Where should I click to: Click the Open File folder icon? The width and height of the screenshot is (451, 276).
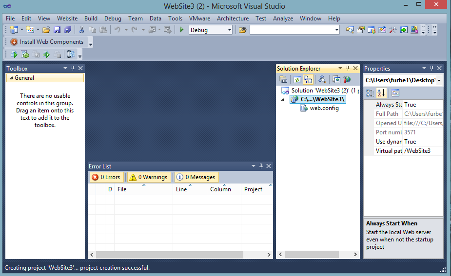click(46, 30)
